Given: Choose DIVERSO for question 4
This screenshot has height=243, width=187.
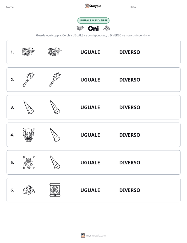Looking at the screenshot, I should tap(130, 135).
